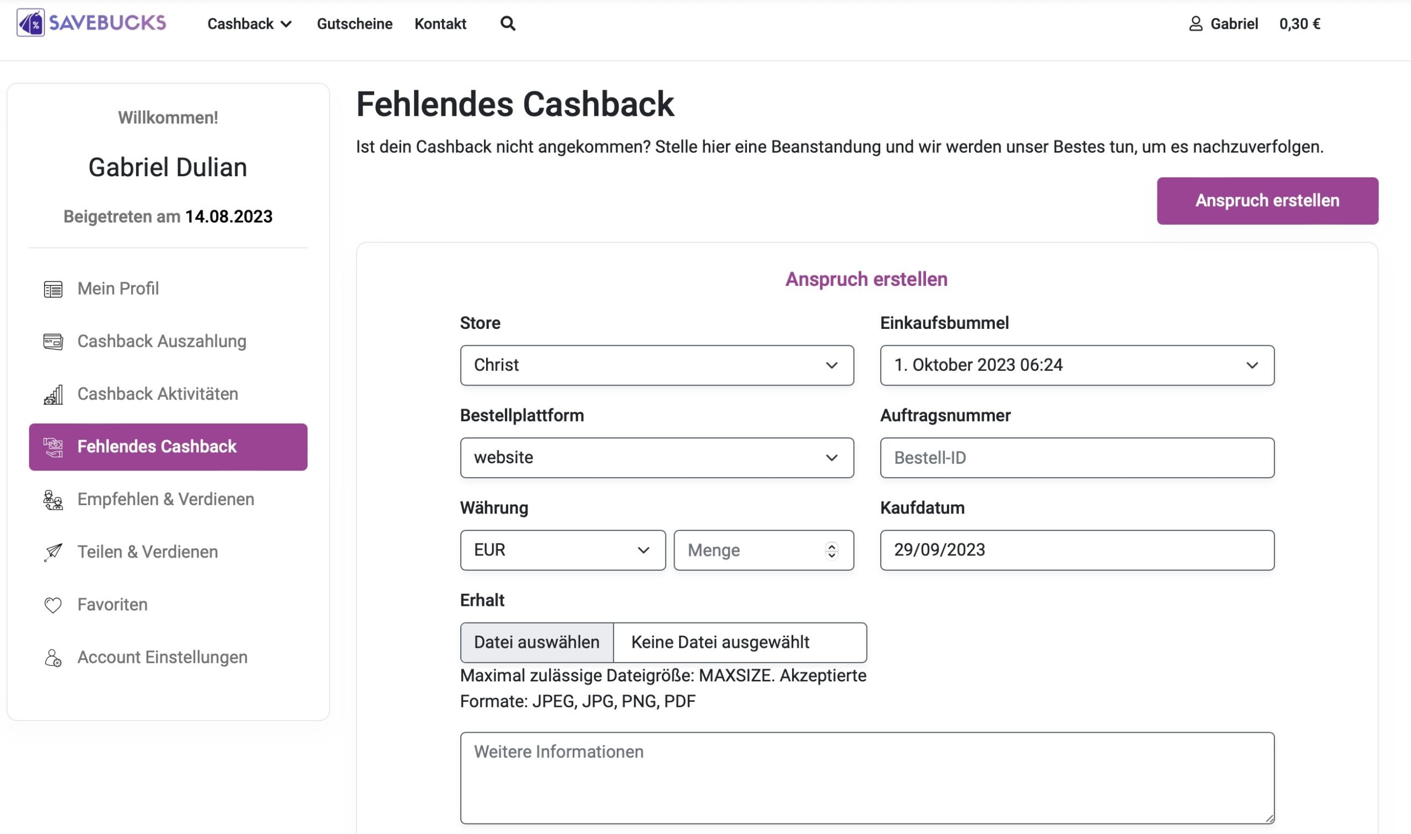Open the Gutscheine menu item
The width and height of the screenshot is (1411, 834).
pos(355,24)
